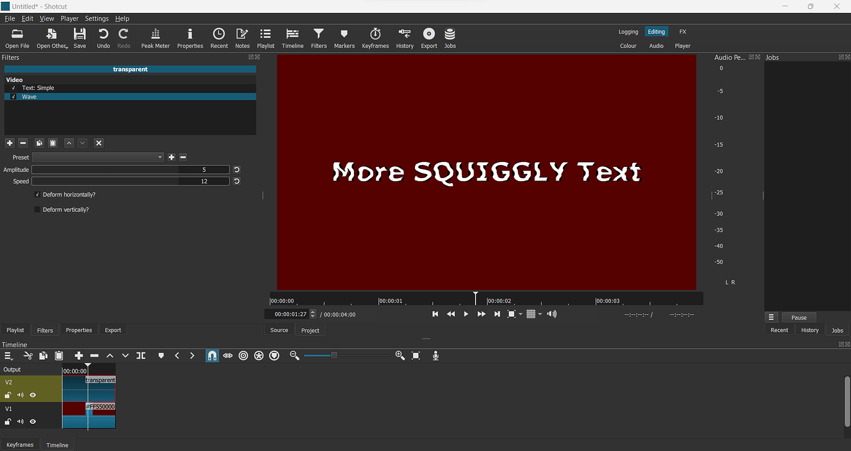This screenshot has width=851, height=451.
Task: Hide the V2 track with its eye toggle
Action: 32,395
